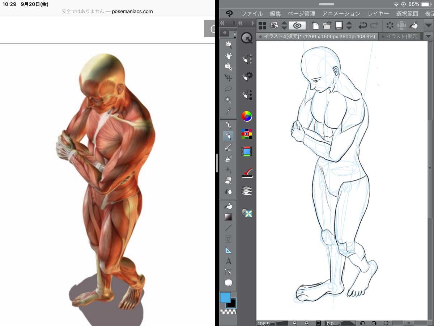The height and width of the screenshot is (326, 434).
Task: Open the レイヤー menu
Action: pyautogui.click(x=378, y=14)
